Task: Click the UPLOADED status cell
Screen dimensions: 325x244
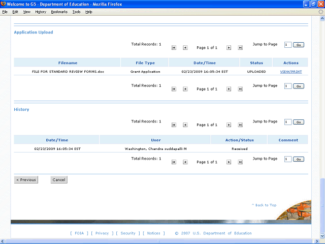Action: point(256,72)
